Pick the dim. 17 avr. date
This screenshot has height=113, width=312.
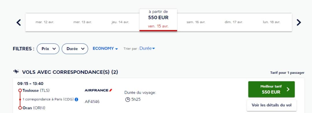(x=234, y=22)
